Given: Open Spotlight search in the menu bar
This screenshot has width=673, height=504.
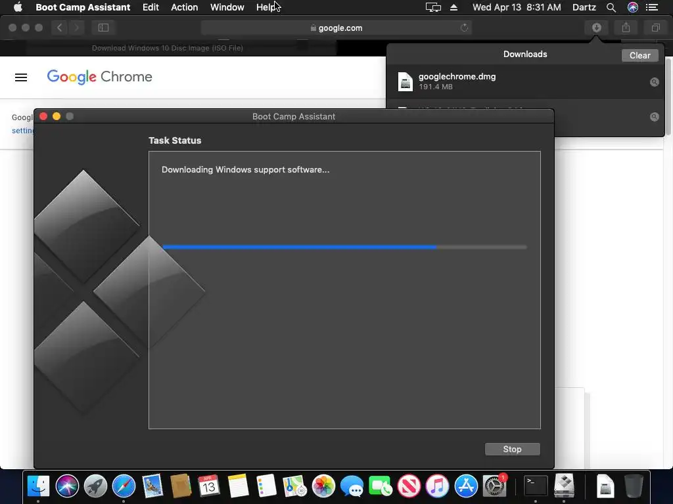Looking at the screenshot, I should (x=611, y=7).
